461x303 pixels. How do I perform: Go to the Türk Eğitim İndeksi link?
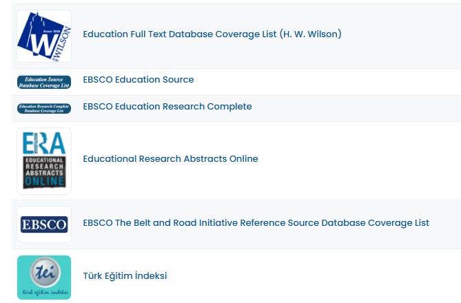pos(125,276)
